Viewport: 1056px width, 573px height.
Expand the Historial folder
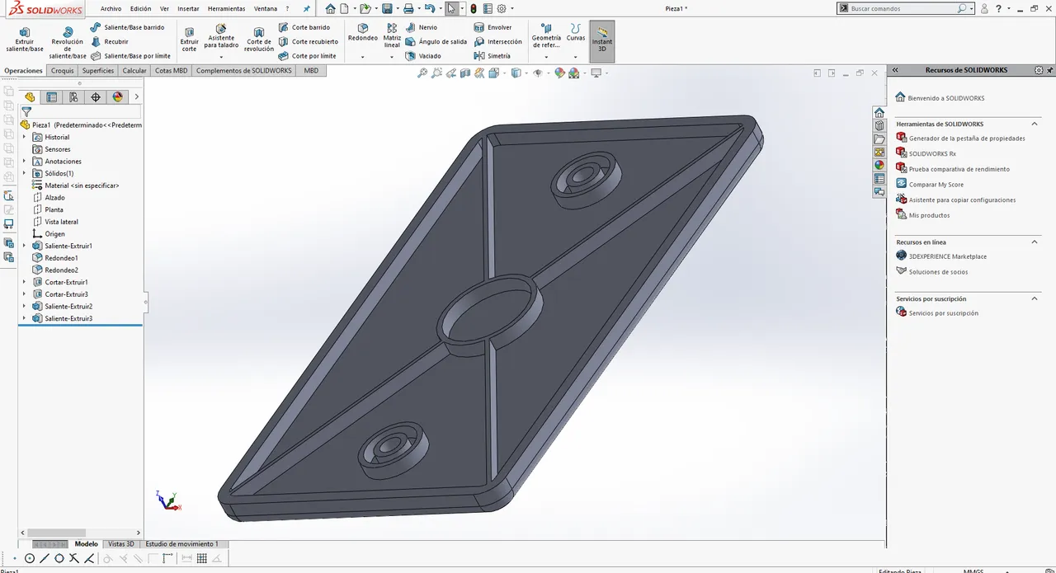(x=24, y=138)
